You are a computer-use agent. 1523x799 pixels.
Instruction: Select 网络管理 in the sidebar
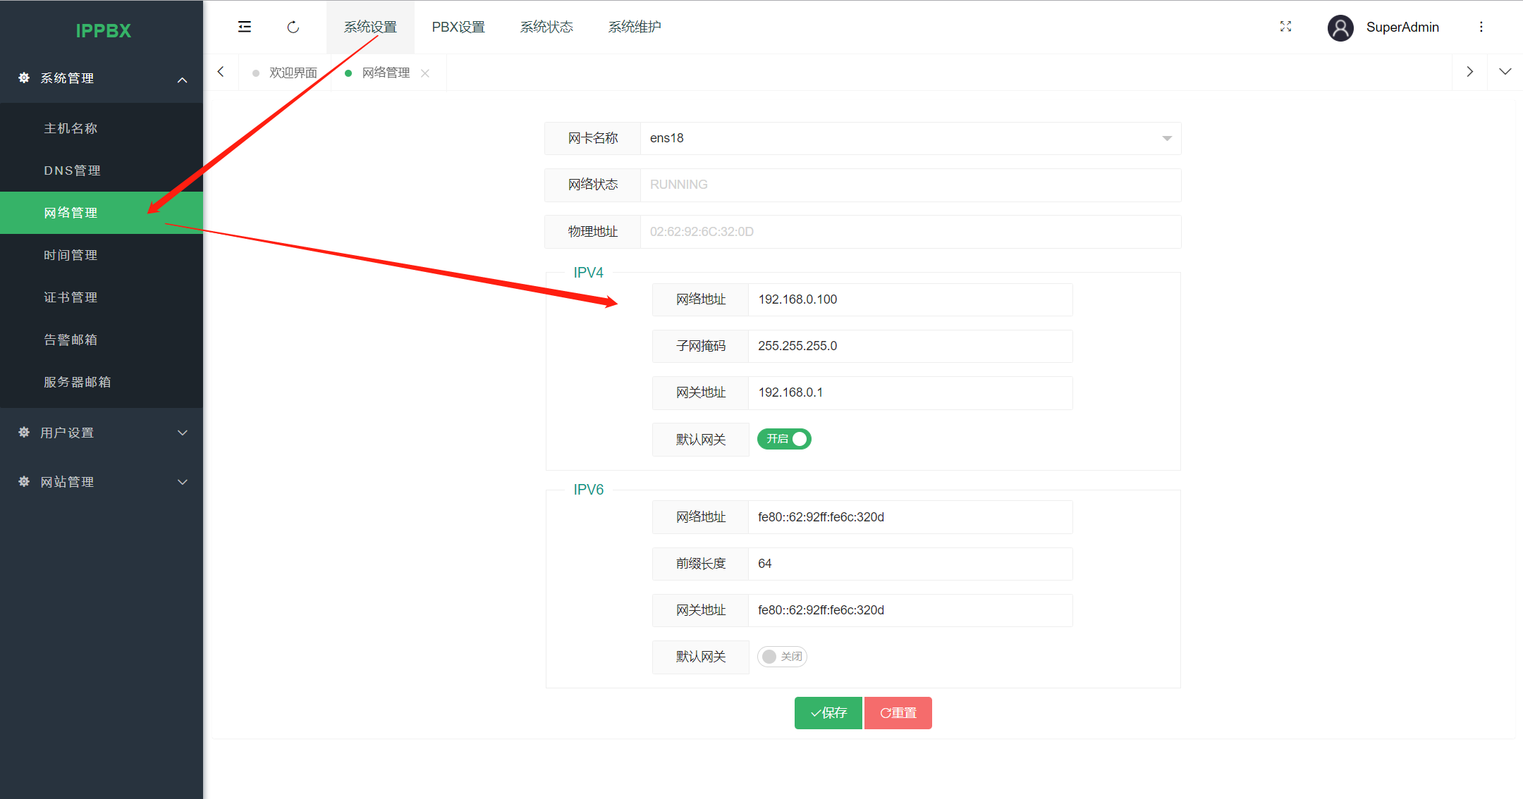tap(102, 213)
